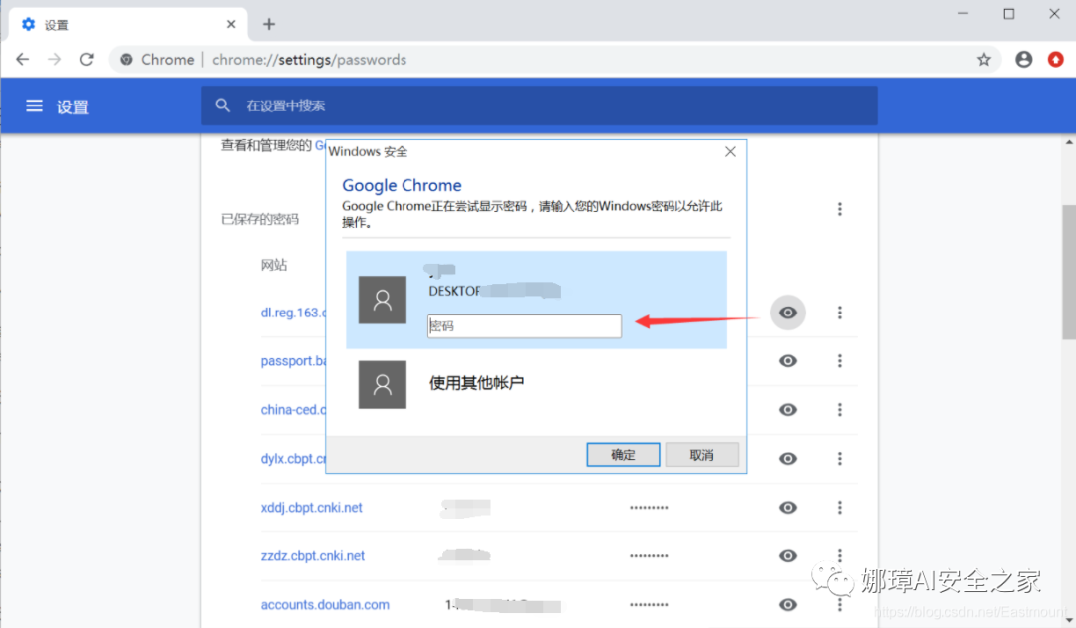1076x628 pixels.
Task: Open the dylx.cbpt site link
Action: tap(293, 459)
